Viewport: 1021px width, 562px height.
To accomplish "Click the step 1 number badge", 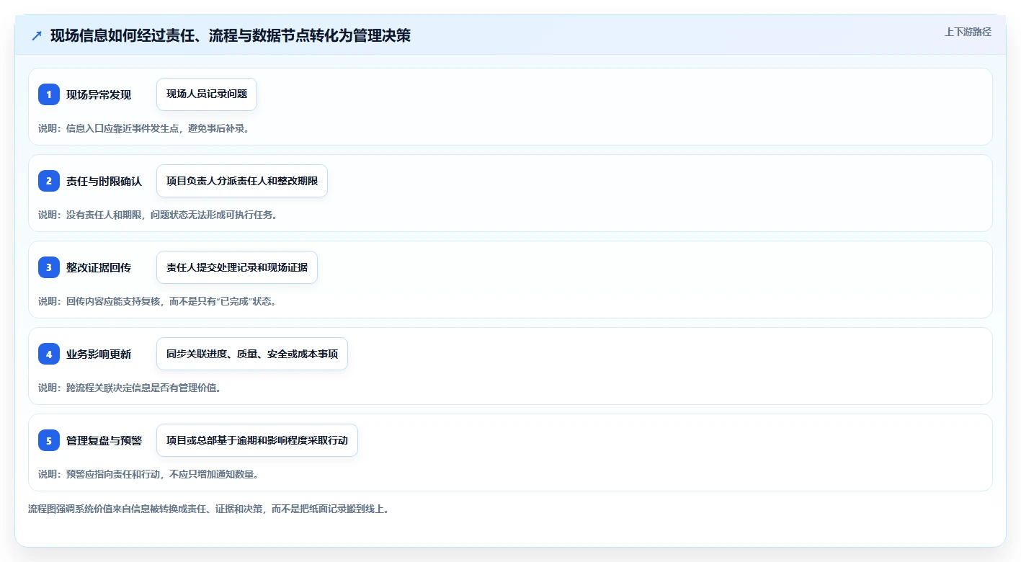I will 49,94.
